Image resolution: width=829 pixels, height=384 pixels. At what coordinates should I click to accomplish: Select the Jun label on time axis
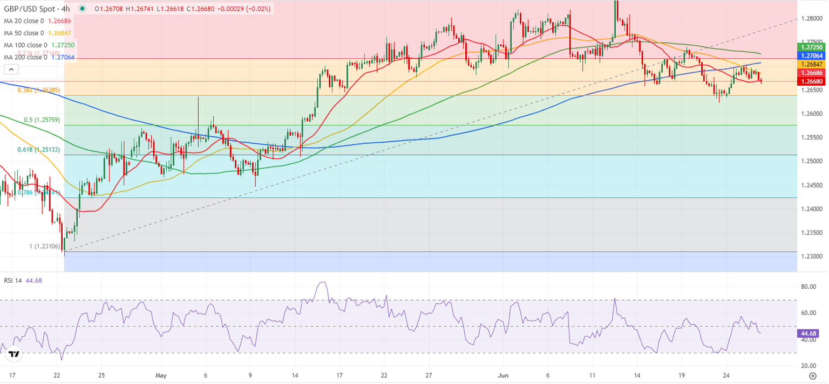point(504,375)
